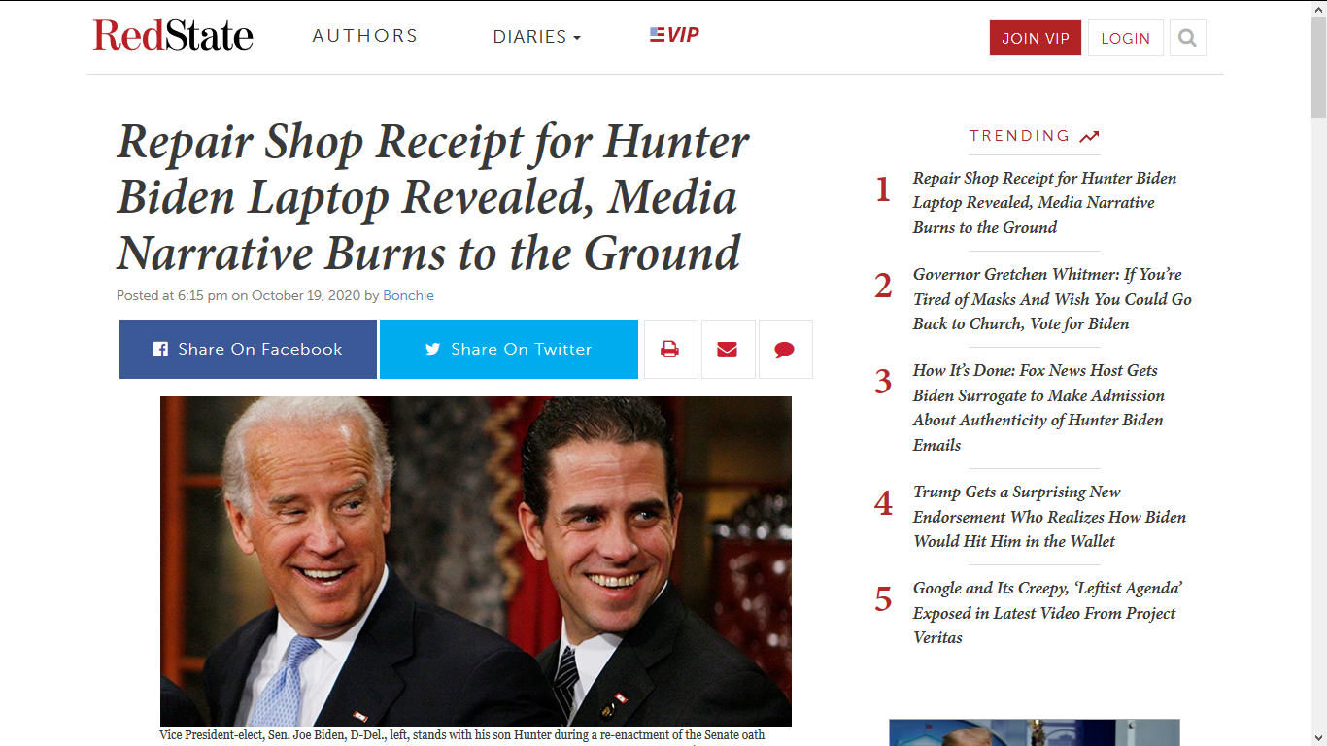Open the VIP flag logo link
This screenshot has width=1327, height=746.
[x=674, y=35]
